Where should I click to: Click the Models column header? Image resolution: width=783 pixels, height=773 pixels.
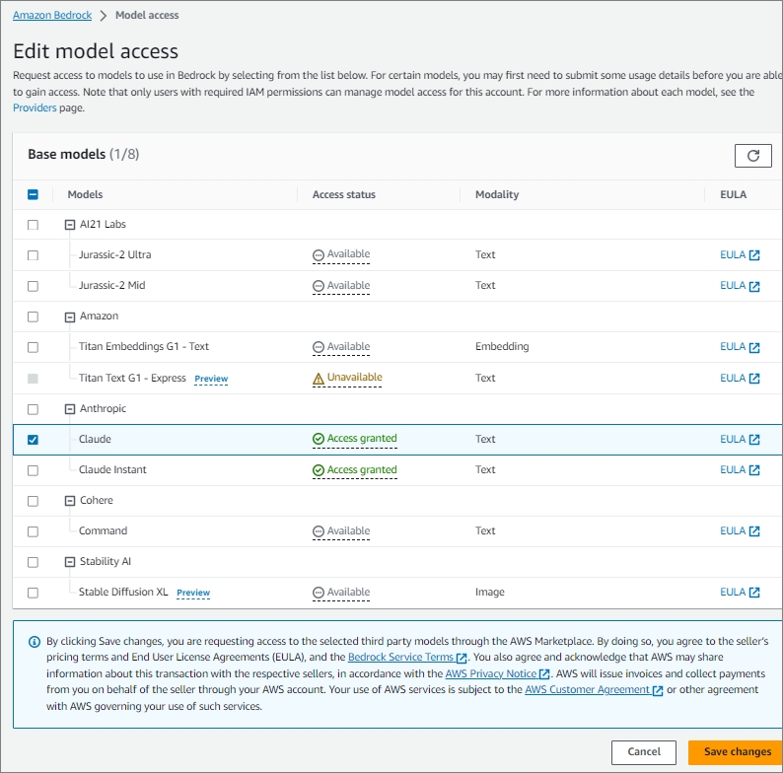[85, 195]
